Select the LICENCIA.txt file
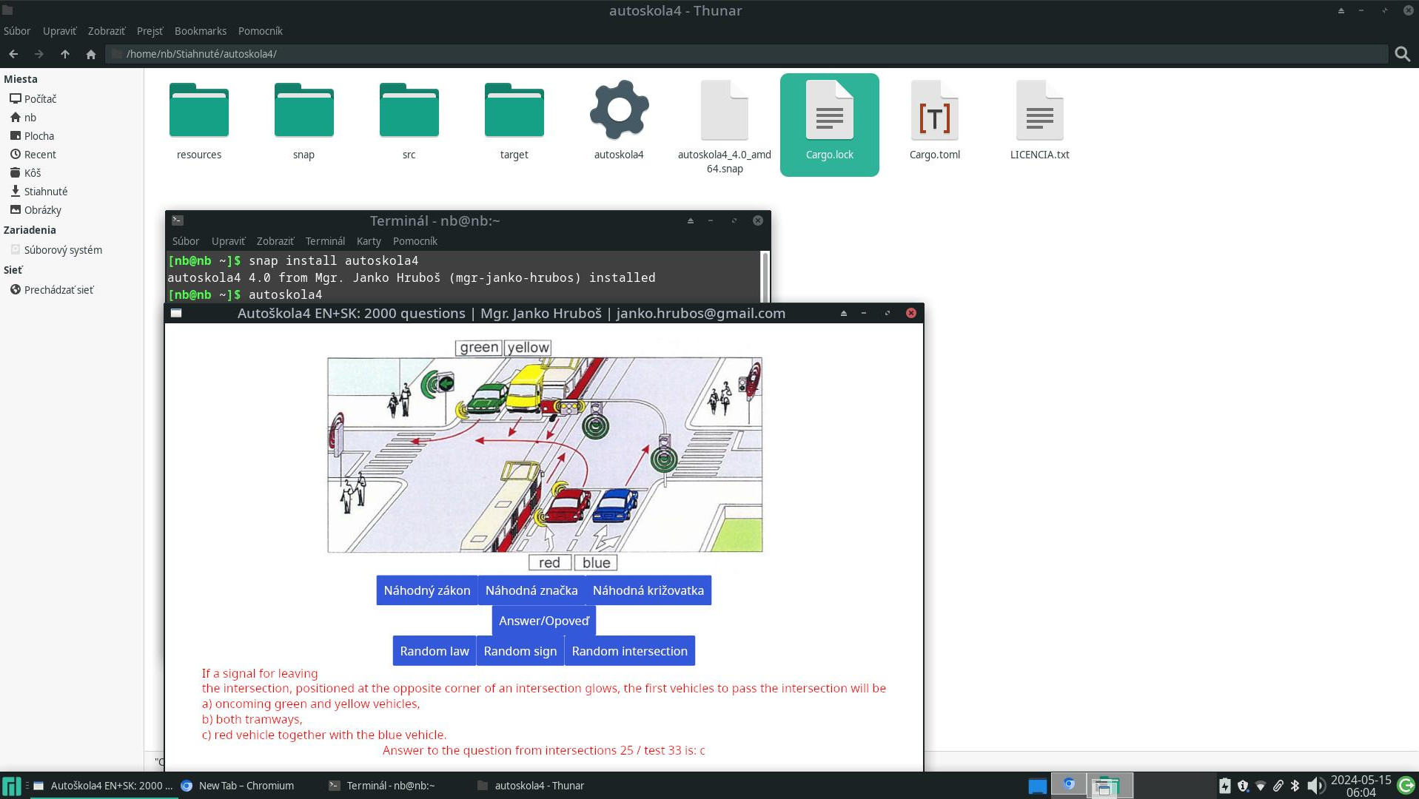This screenshot has height=799, width=1419. [1039, 112]
